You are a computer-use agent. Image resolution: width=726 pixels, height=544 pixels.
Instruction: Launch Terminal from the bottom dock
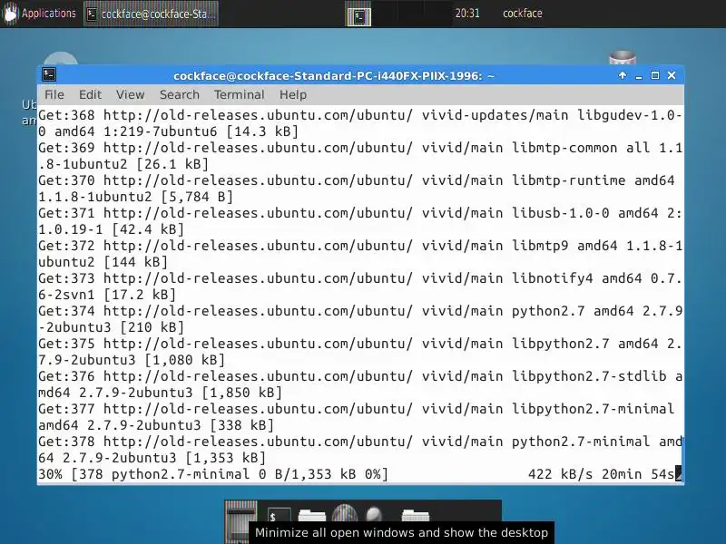click(x=280, y=517)
